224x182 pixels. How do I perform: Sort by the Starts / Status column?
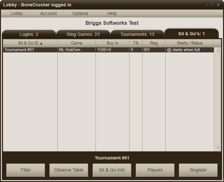coord(190,43)
